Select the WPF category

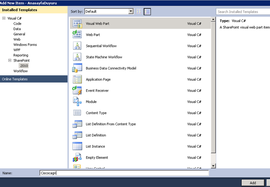17,50
